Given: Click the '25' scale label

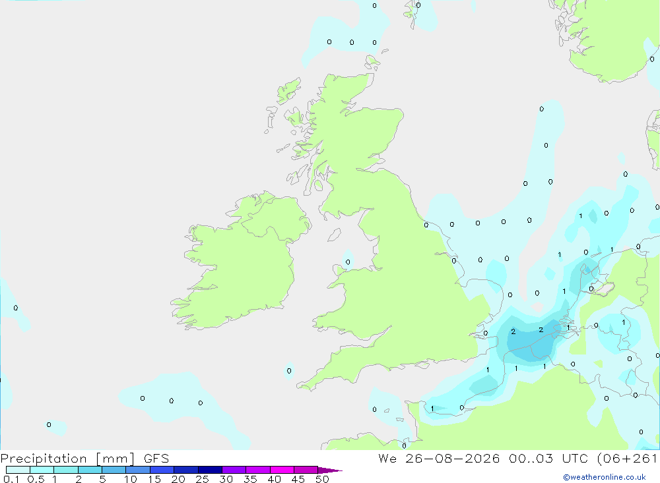Looking at the screenshot, I should 202,479.
